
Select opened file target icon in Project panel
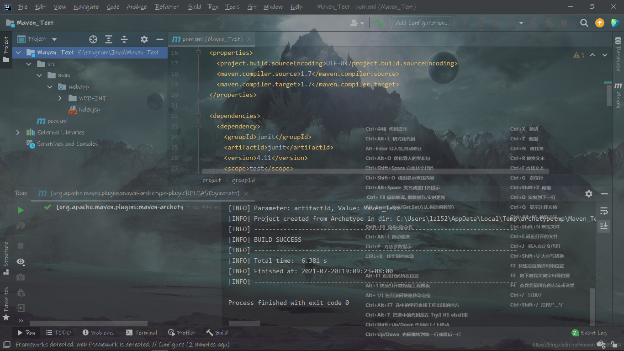pyautogui.click(x=93, y=39)
